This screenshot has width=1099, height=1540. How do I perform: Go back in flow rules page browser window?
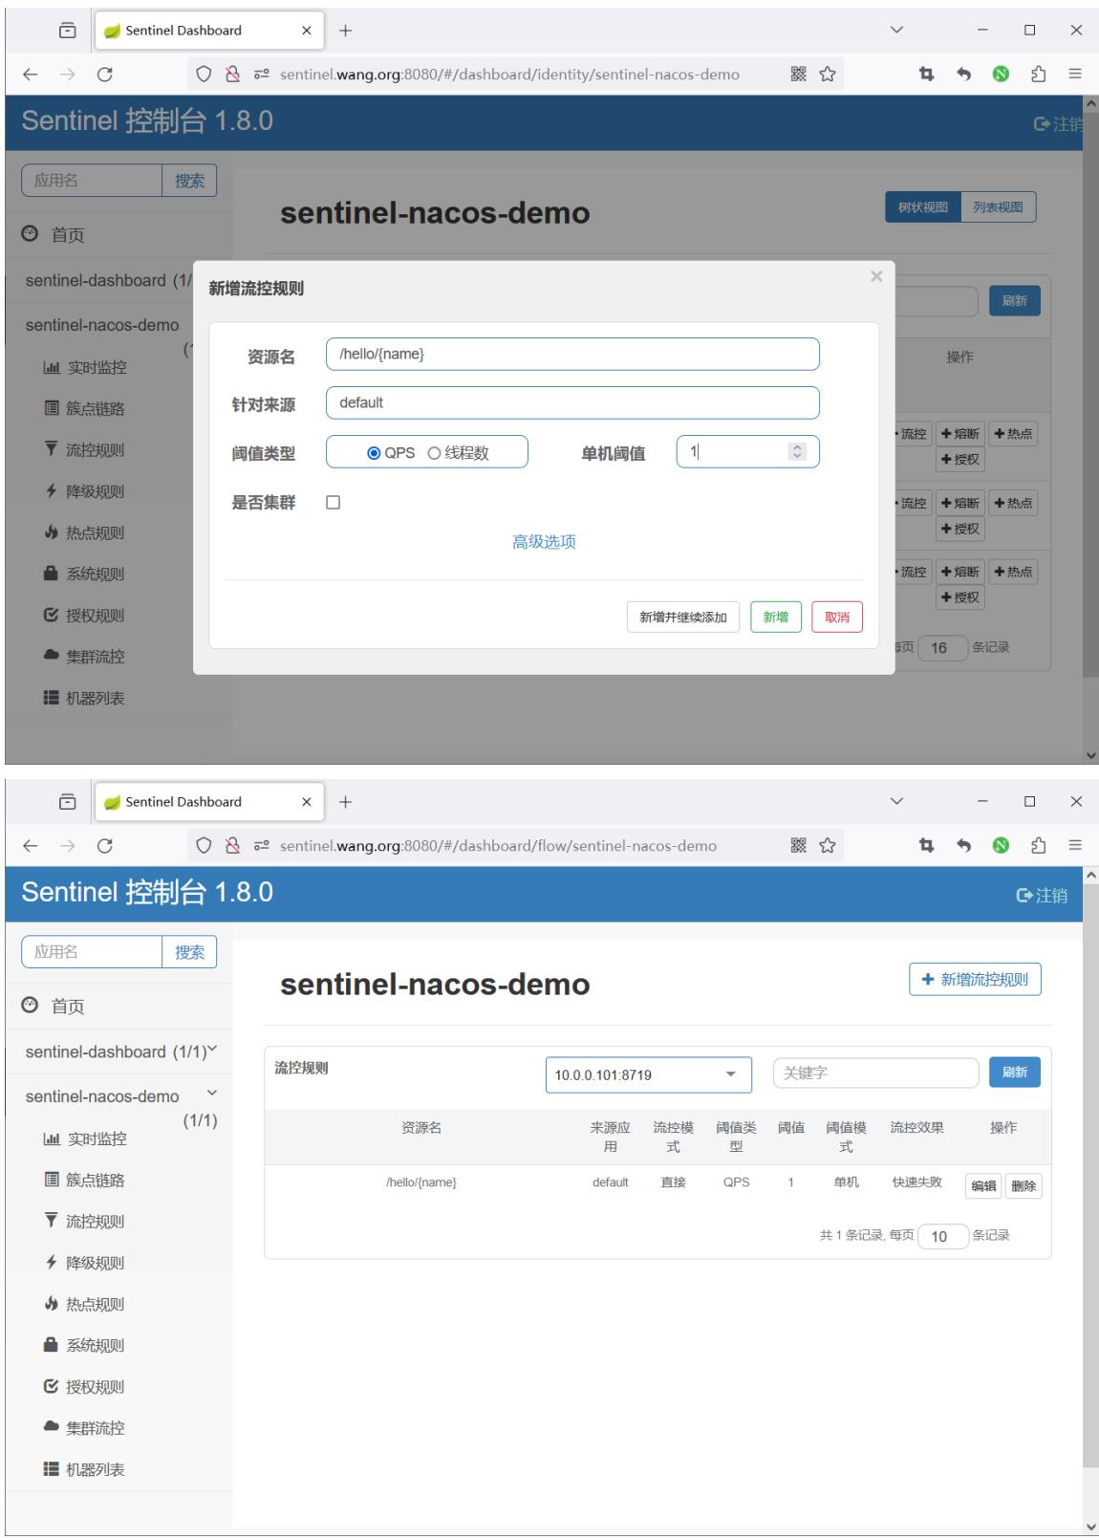click(x=31, y=846)
